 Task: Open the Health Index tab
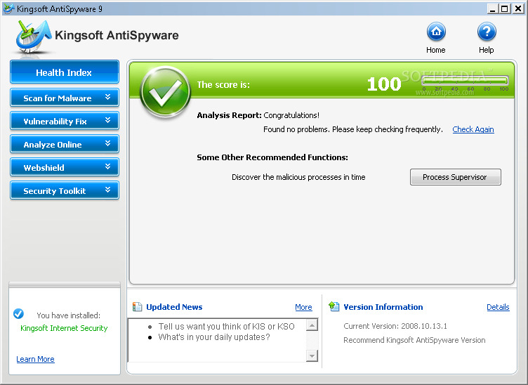(x=65, y=72)
